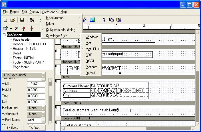This screenshot has width=201, height=132.
Task: Click the red up arrow icon
Action: coord(24,28)
